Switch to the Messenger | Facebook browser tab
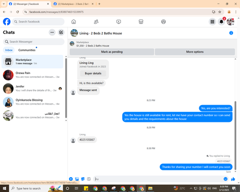Viewport: 240px width, 192px height. point(29,4)
